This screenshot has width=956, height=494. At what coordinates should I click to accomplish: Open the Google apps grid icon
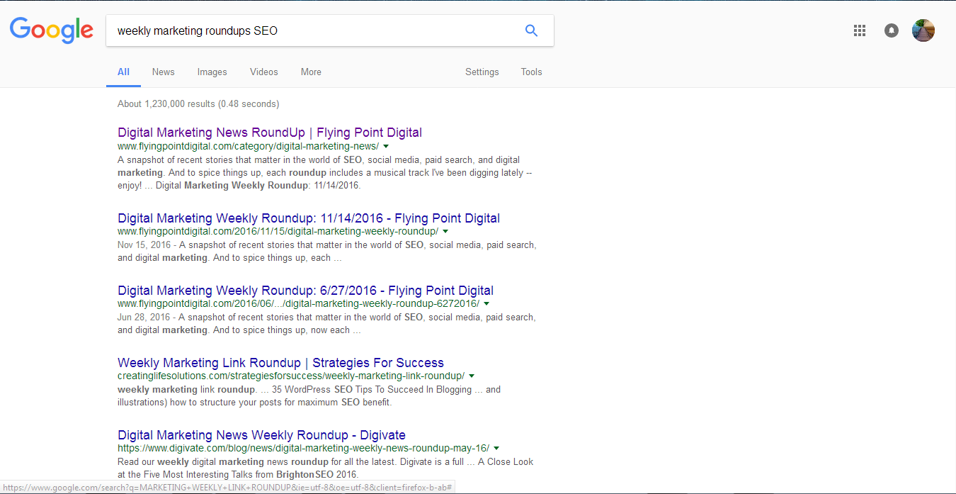coord(860,30)
